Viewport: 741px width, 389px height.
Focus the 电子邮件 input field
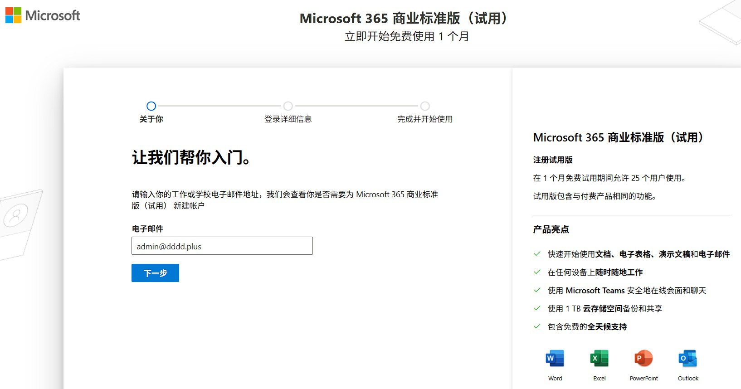(x=222, y=246)
